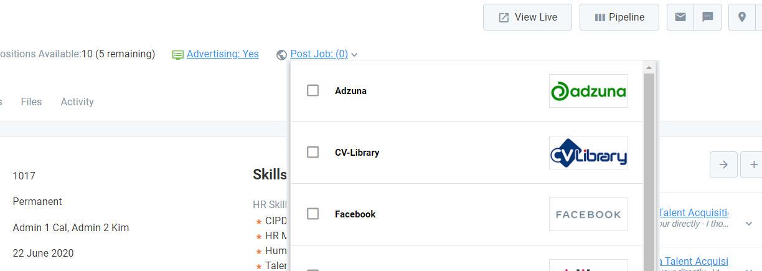
Task: Collapse the Post Job dropdown chevron
Action: pos(354,55)
